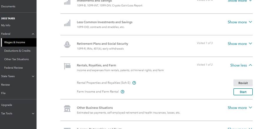Screen dimensions: 275x129
Task: Click help icon next to Farm Income
Action: 123,92
